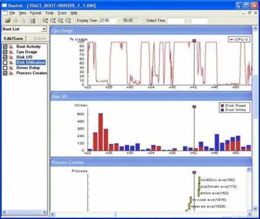The image size is (260, 219).
Task: Click the first zoom magnifier icon
Action: [x=45, y=21]
